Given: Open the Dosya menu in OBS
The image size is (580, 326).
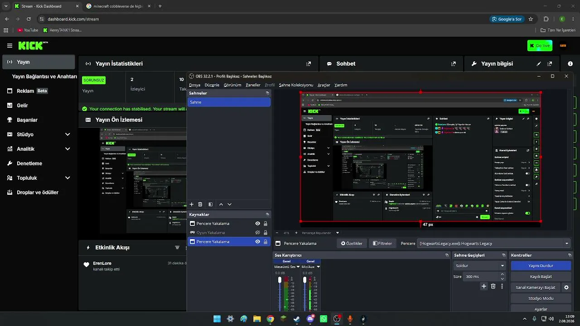Looking at the screenshot, I should (194, 85).
